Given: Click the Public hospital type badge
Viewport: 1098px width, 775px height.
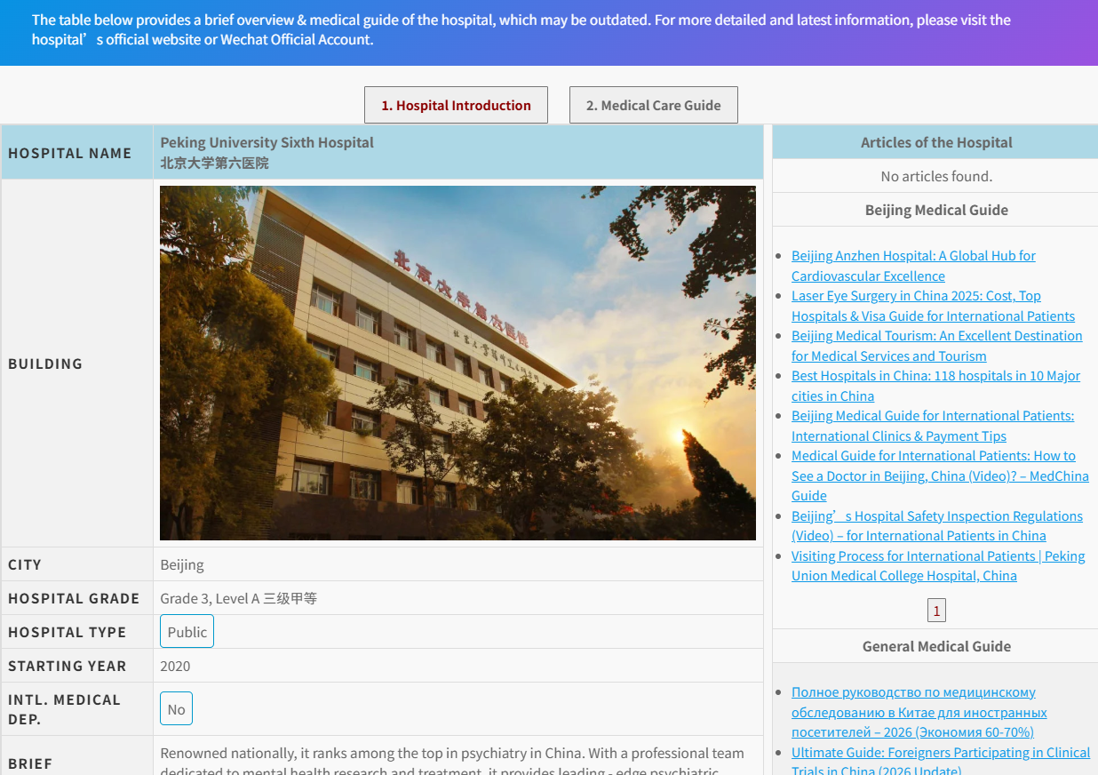Looking at the screenshot, I should (187, 631).
